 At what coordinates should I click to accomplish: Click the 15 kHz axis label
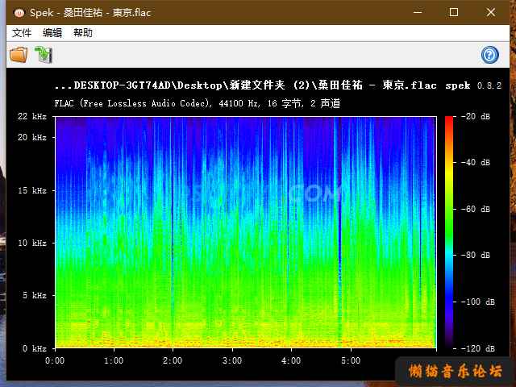pyautogui.click(x=32, y=190)
